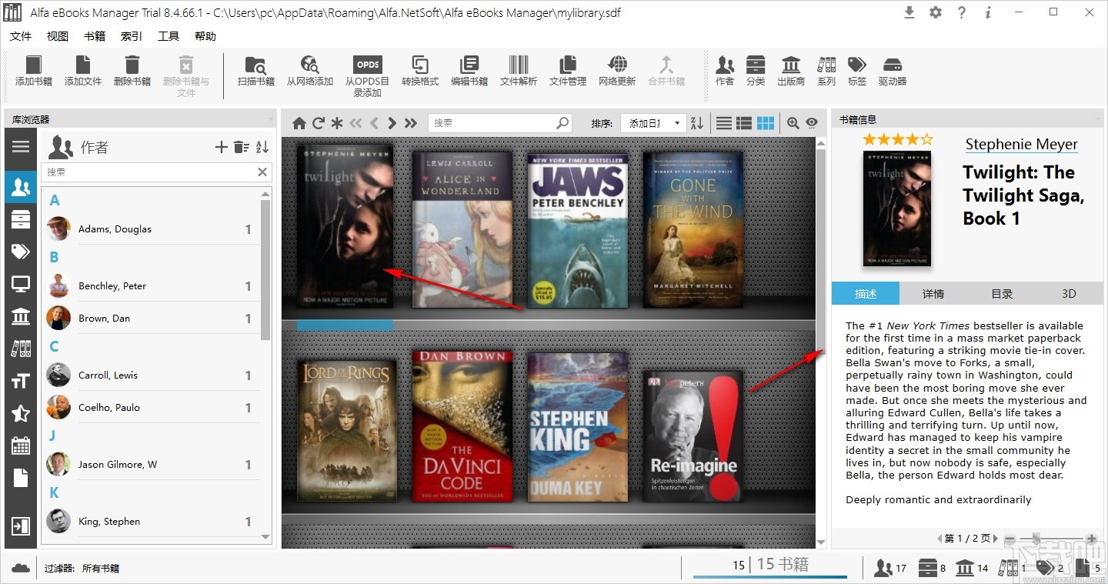Click inside the 搜索 search field

[x=492, y=122]
